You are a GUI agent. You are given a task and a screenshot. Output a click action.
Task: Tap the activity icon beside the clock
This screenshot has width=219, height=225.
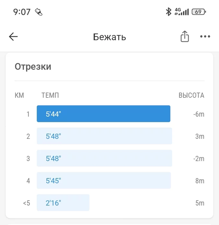click(x=39, y=12)
